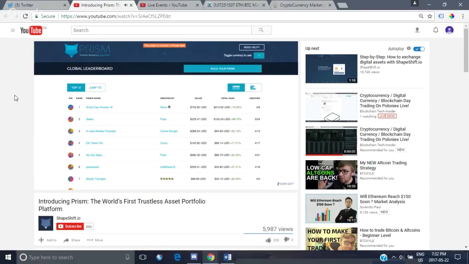Viewport: 469px width, 264px height.
Task: Reload the page in Chrome
Action: pyautogui.click(x=25, y=16)
